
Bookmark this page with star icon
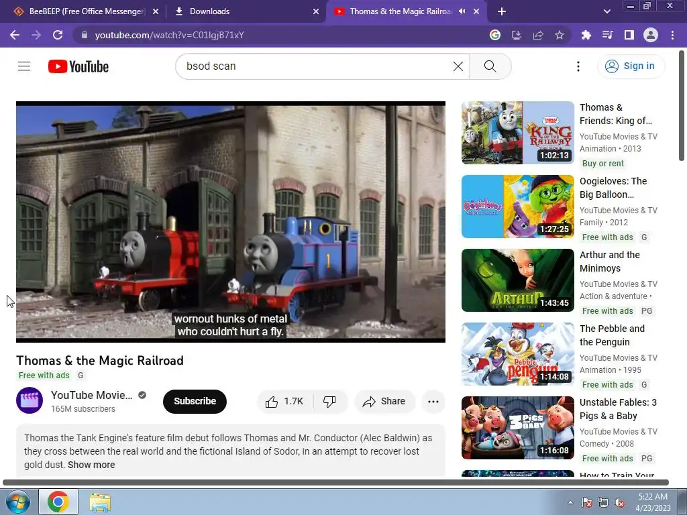coord(559,35)
